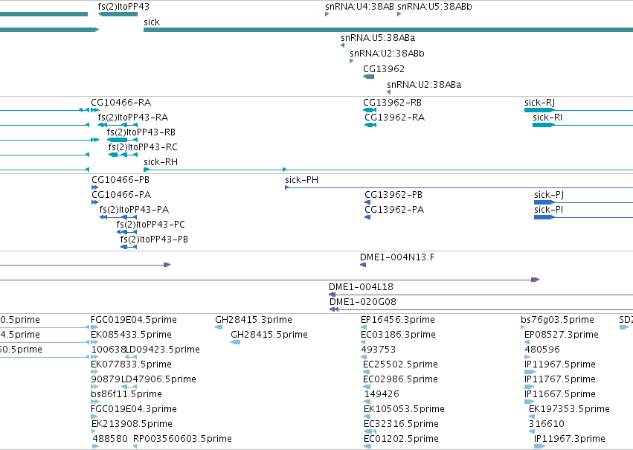Select the EC32316.5prime EST label
Viewport: 633px width, 450px height.
click(401, 424)
